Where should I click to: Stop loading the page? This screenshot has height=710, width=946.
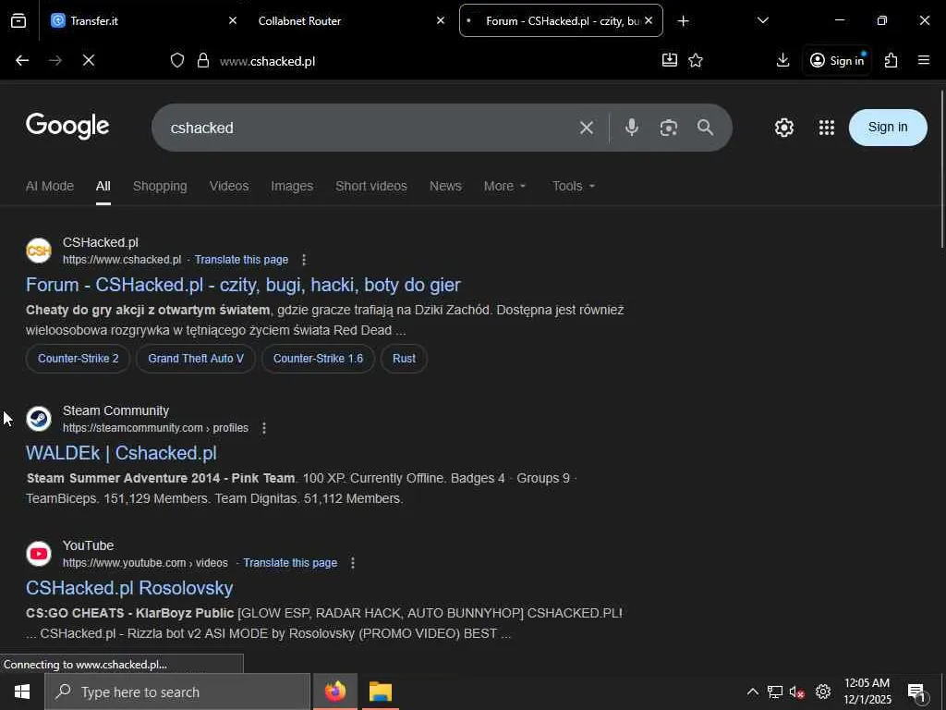point(89,60)
